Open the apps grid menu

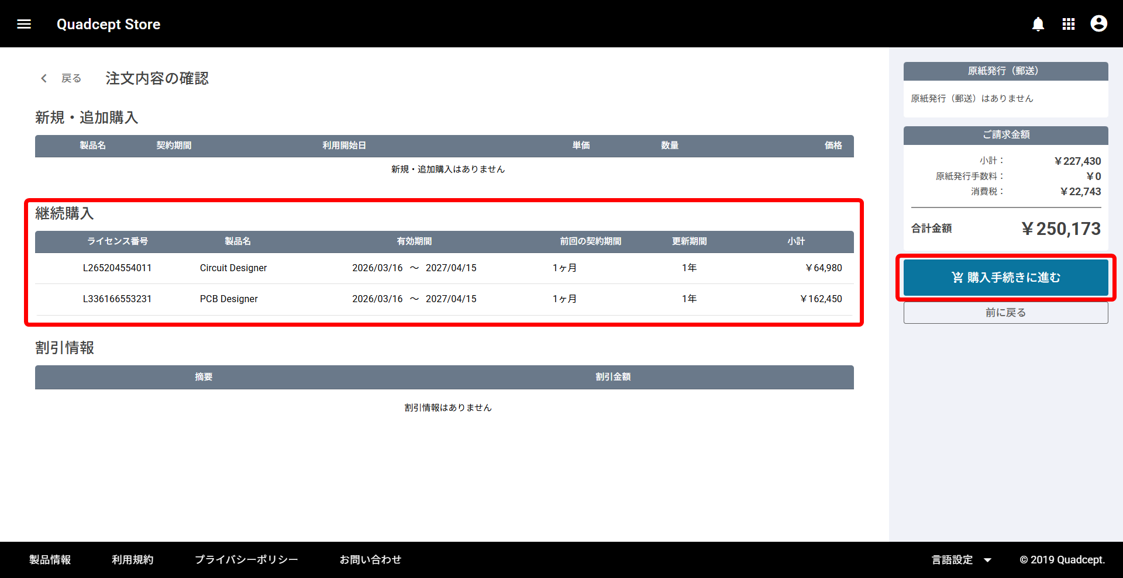pos(1068,24)
